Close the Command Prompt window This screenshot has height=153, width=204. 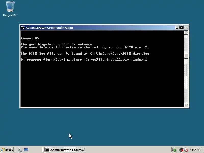click(186, 28)
